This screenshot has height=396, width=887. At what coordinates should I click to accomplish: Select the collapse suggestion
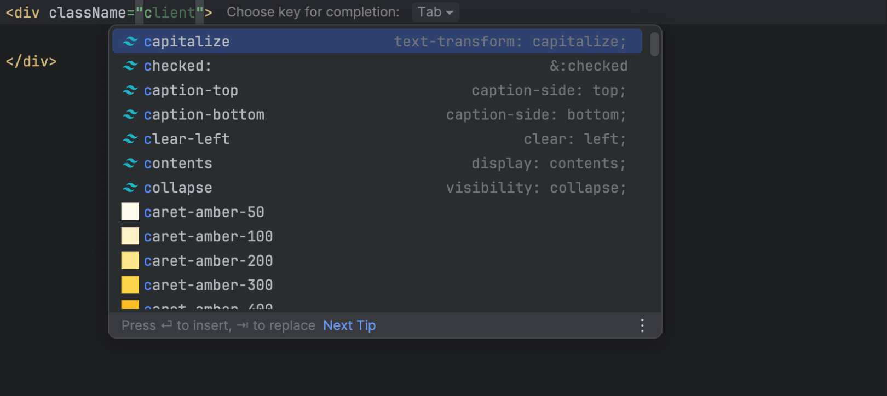pyautogui.click(x=377, y=188)
